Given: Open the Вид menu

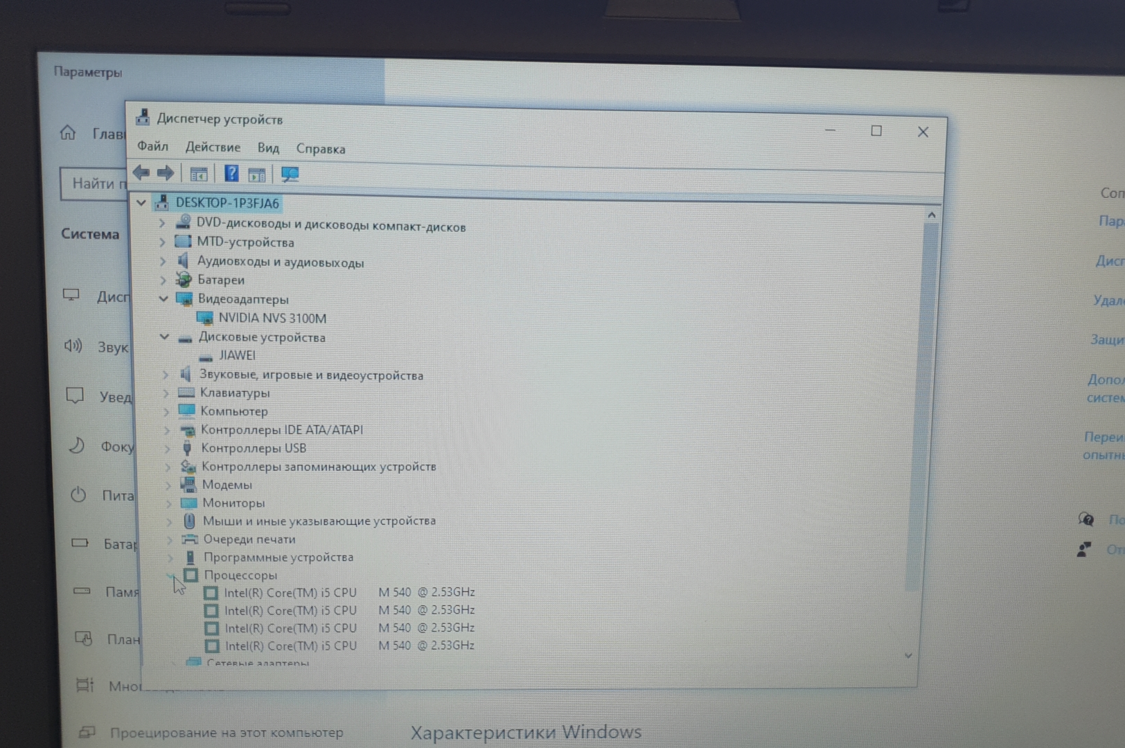Looking at the screenshot, I should click(x=268, y=148).
